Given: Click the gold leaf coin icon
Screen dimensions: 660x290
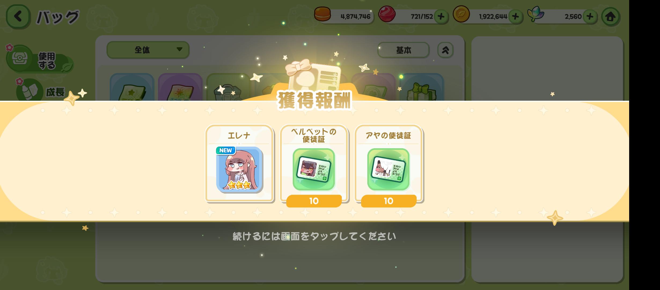Looking at the screenshot, I should click(461, 14).
